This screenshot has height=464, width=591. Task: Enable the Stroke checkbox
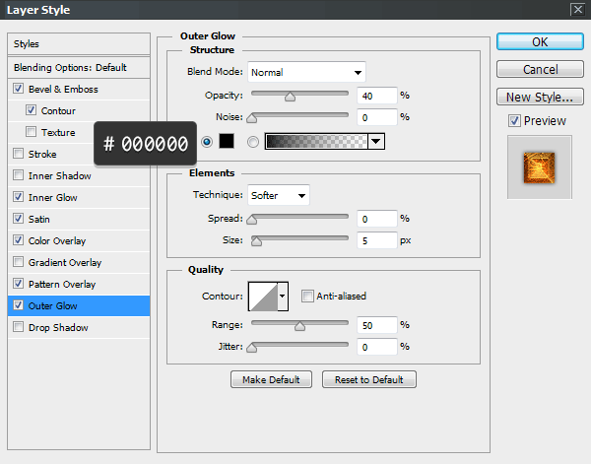pyautogui.click(x=20, y=154)
